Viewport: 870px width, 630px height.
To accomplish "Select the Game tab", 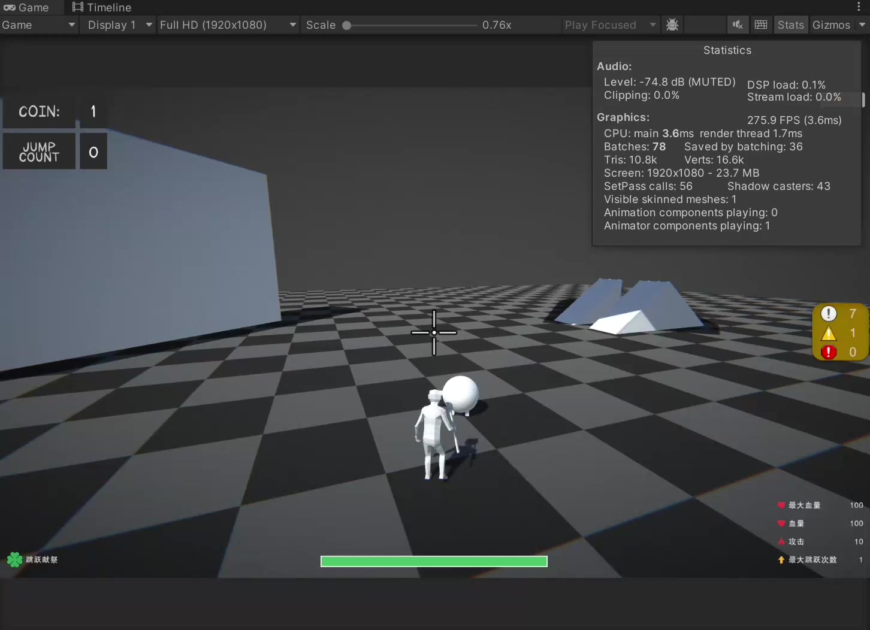I will click(x=26, y=8).
